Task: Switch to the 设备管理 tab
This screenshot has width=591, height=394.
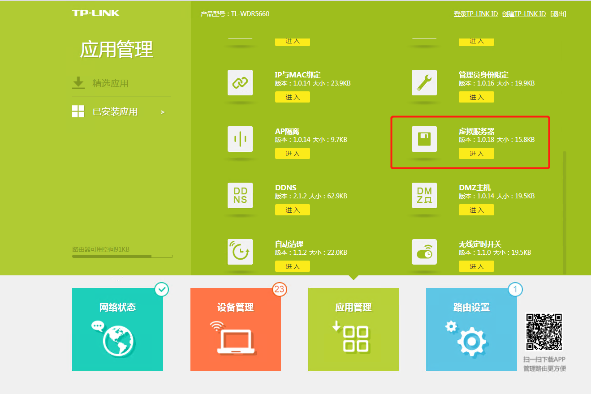Action: [x=236, y=329]
